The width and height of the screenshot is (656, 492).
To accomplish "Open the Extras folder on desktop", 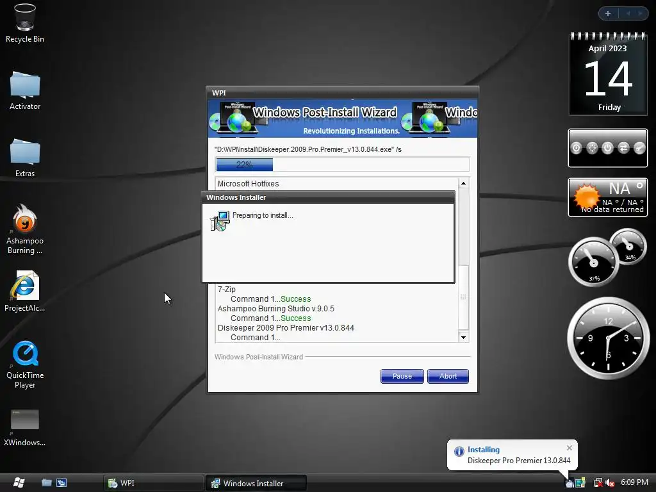I will [25, 158].
